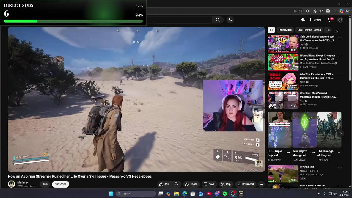The height and width of the screenshot is (198, 352).
Task: Open options for Hoarders A&E video
Action: click(x=340, y=94)
